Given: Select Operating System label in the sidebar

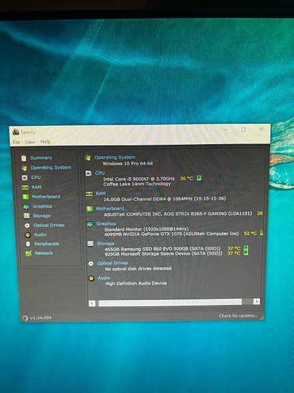Looking at the screenshot, I should point(50,167).
